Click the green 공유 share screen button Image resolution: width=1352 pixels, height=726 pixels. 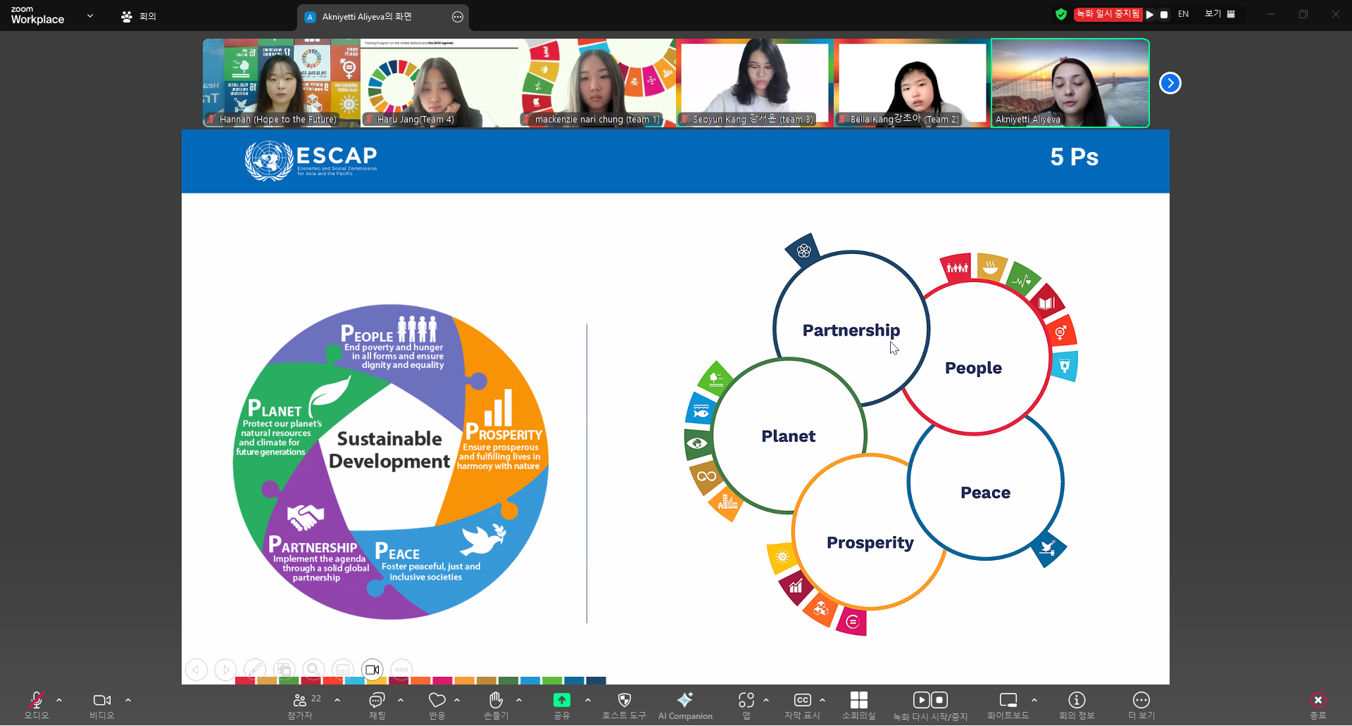point(562,706)
